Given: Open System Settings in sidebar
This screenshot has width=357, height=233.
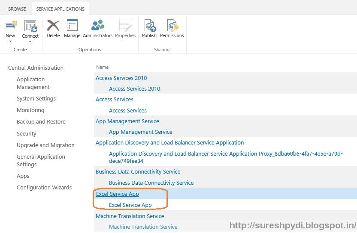Looking at the screenshot, I should pos(36,99).
